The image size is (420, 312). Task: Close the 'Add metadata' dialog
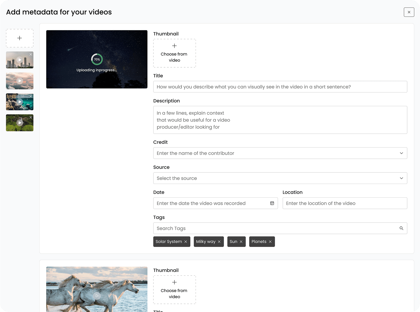[409, 12]
